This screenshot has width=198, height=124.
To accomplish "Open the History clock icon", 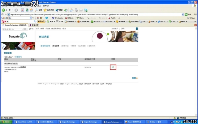I will tap(66, 10).
